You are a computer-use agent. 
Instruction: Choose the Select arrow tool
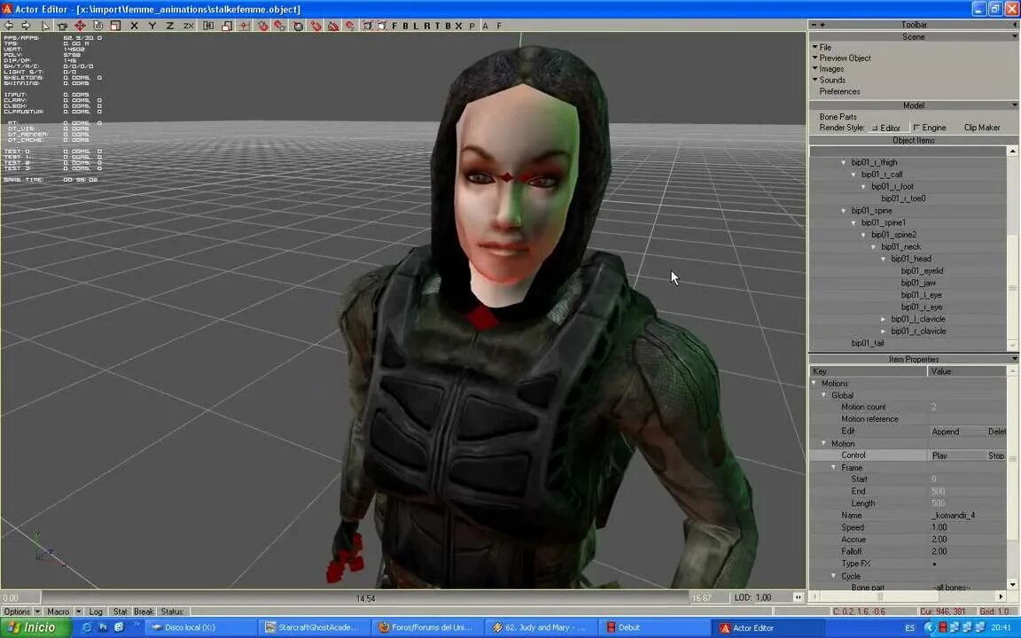[x=45, y=26]
